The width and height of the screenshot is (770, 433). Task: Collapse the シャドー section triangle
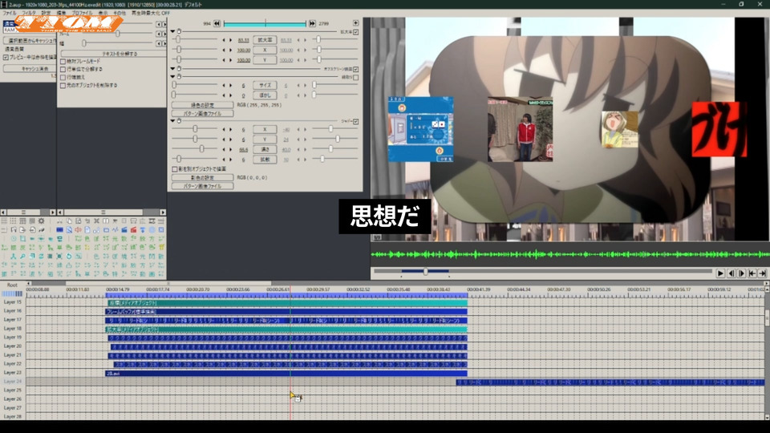tap(173, 121)
